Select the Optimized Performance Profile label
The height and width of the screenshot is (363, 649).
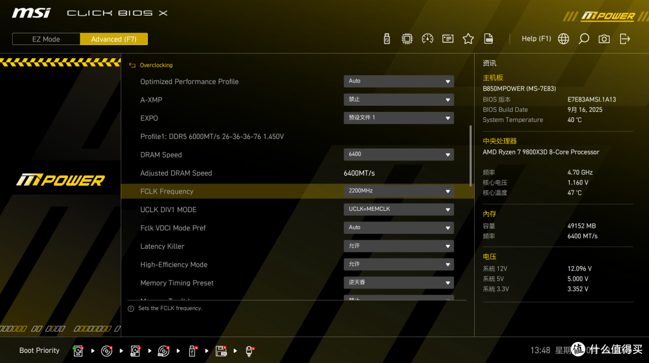coord(189,82)
